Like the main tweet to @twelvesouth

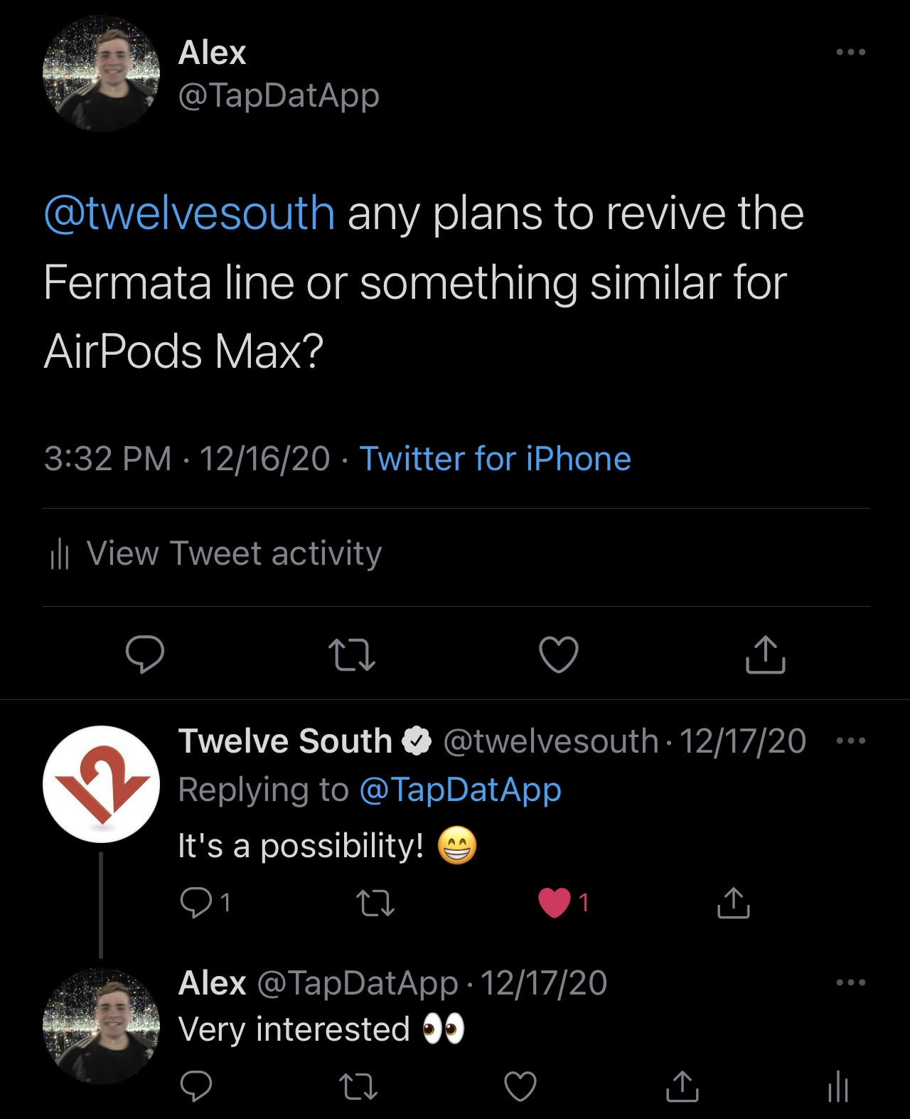coord(559,654)
